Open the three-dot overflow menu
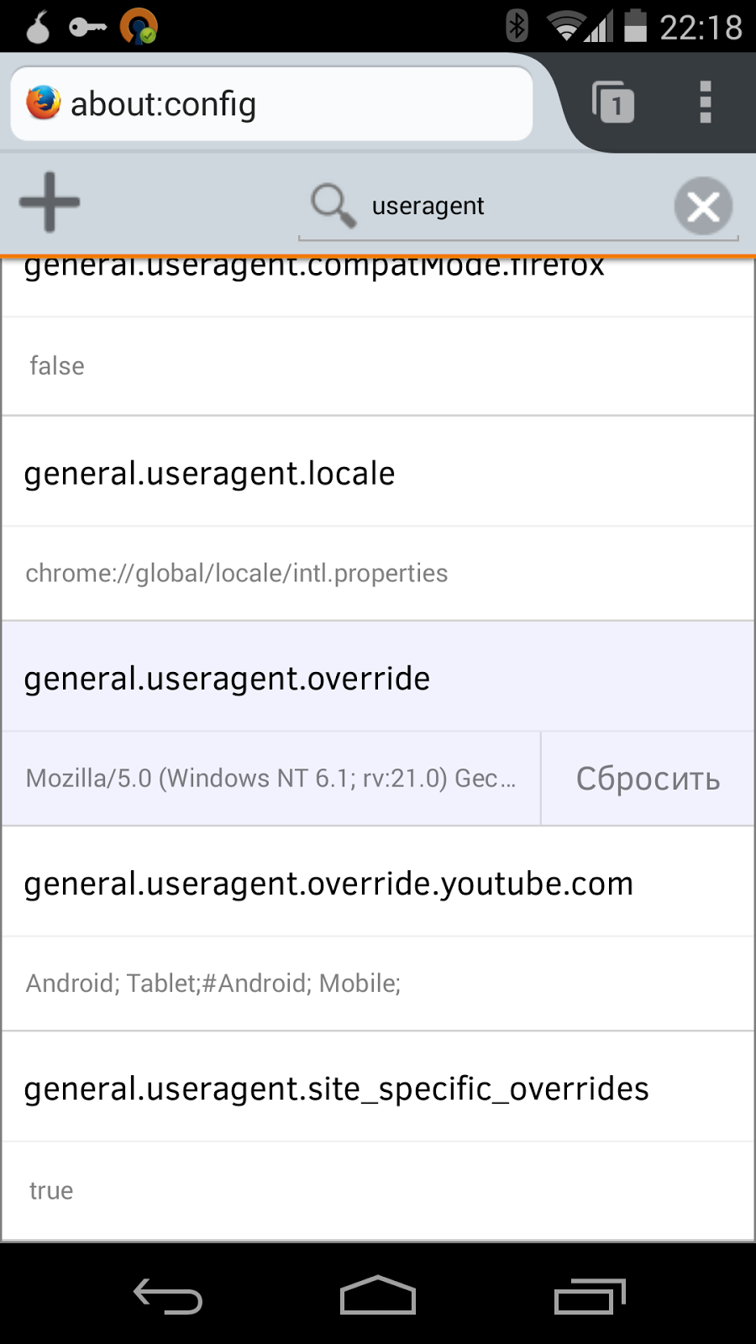The image size is (756, 1344). tap(706, 102)
